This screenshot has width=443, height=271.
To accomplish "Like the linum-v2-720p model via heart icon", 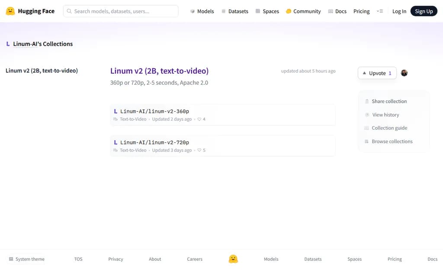I will pyautogui.click(x=199, y=150).
